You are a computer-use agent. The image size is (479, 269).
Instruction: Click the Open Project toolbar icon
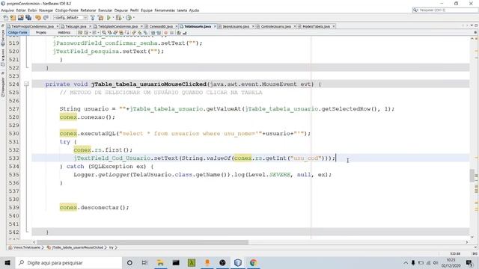(x=20, y=18)
